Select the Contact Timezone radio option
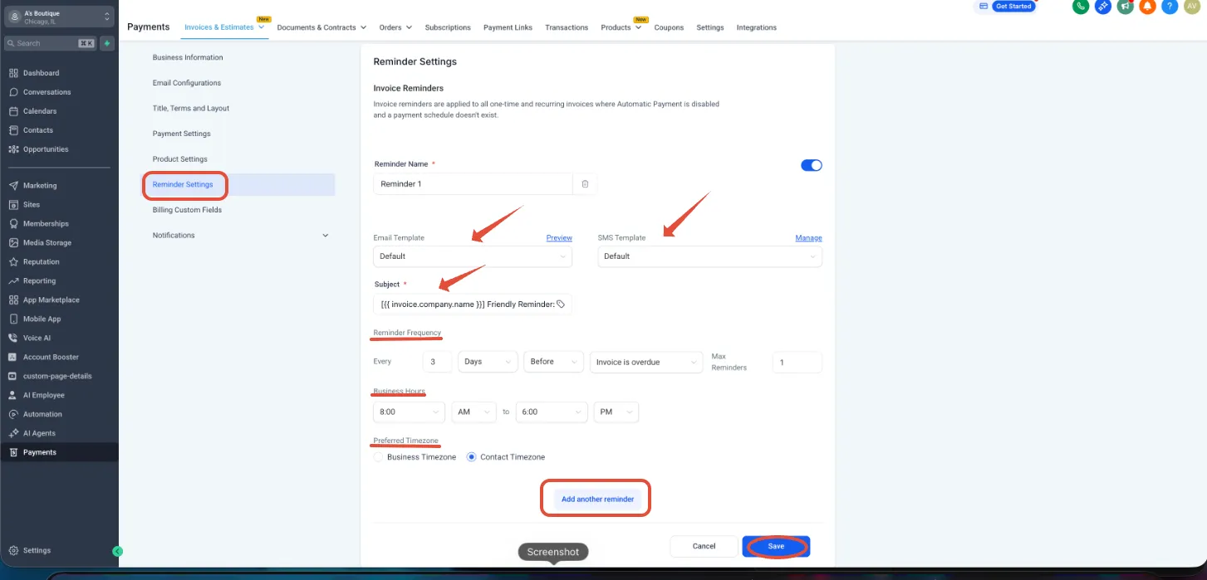The height and width of the screenshot is (580, 1207). click(472, 457)
